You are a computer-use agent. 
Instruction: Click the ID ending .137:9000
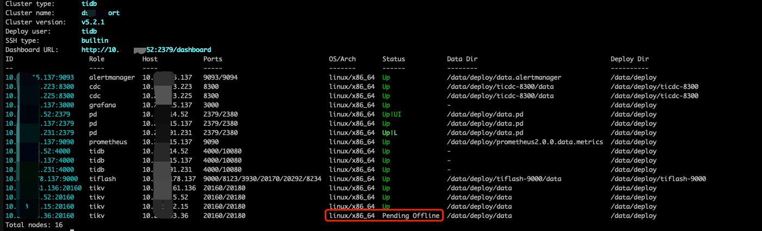pos(42,178)
